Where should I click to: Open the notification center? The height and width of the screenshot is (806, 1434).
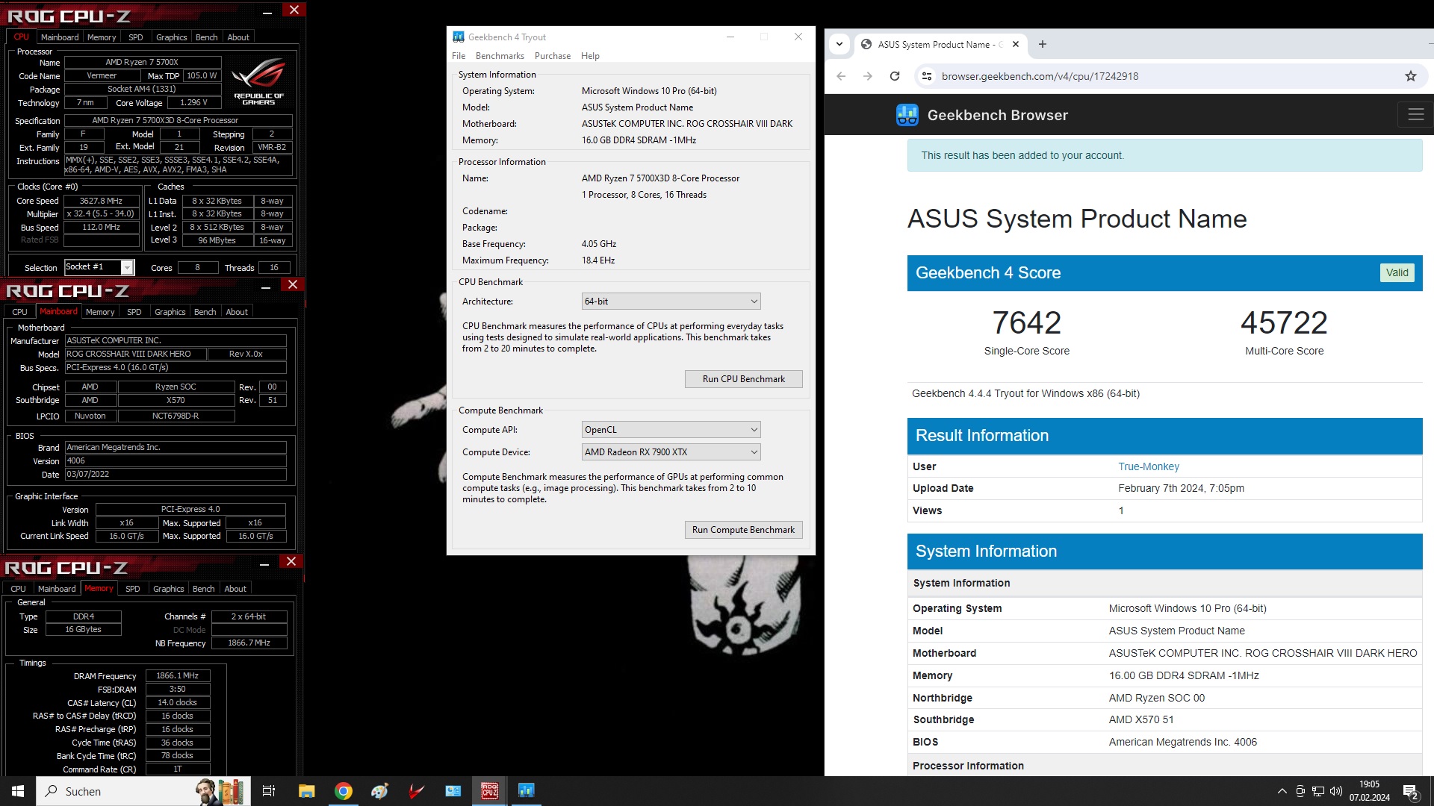[1411, 791]
